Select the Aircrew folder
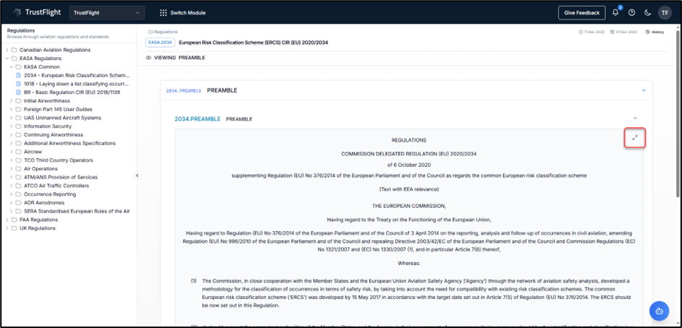This screenshot has height=328, width=682. click(x=33, y=152)
